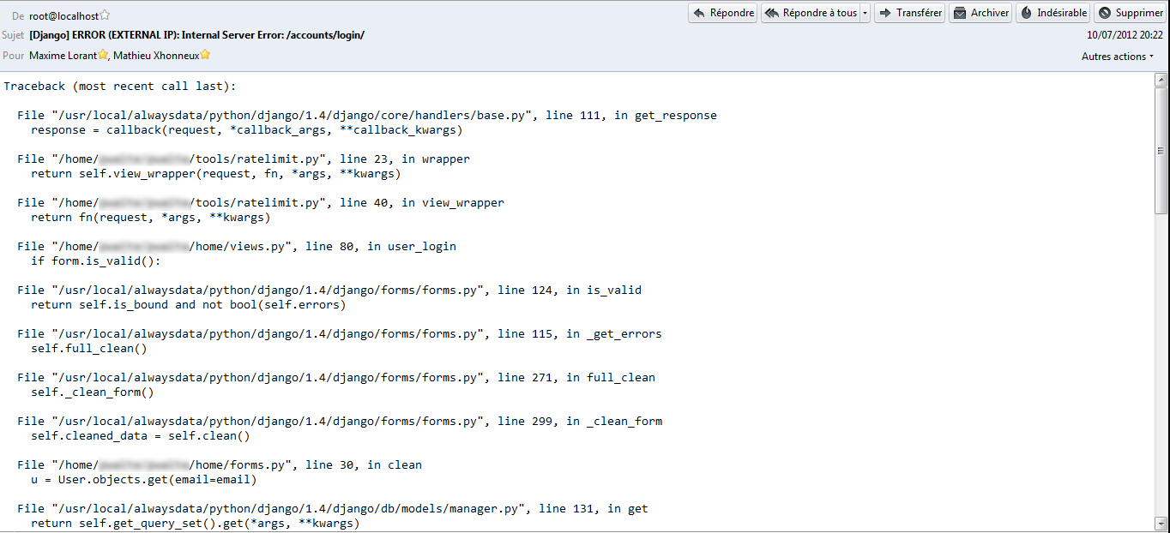Image resolution: width=1170 pixels, height=533 pixels.
Task: Click recipient name Maxime Lorant
Action: pyautogui.click(x=63, y=56)
